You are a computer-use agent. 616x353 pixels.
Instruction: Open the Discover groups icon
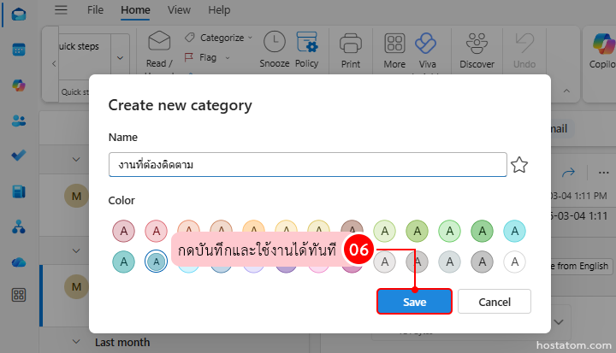point(477,43)
